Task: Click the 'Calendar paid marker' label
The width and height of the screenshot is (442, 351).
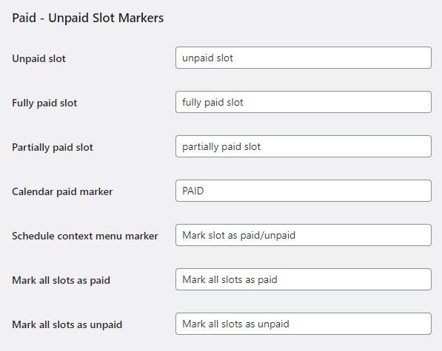Action: [62, 191]
